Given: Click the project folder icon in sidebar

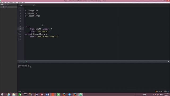Looking at the screenshot, I should [x=2, y=5].
